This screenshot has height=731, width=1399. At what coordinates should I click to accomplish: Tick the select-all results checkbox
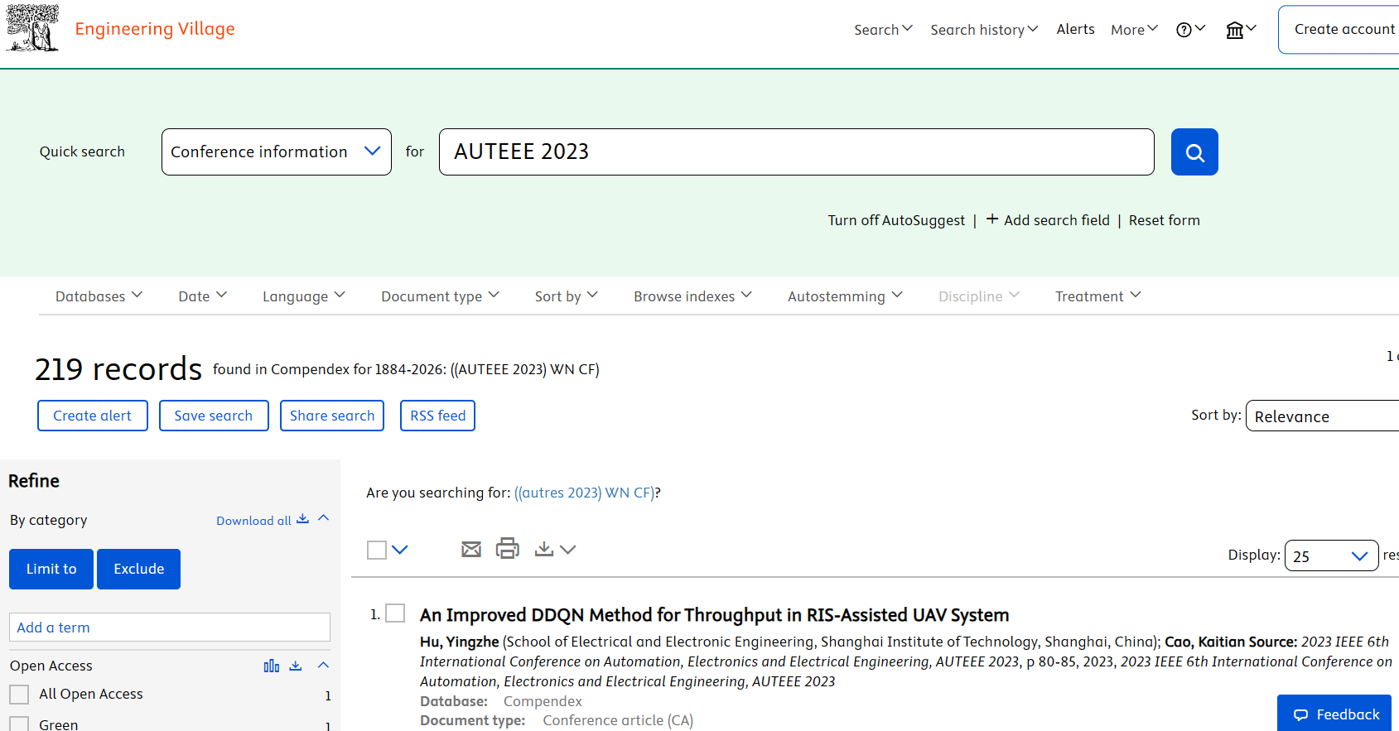377,550
